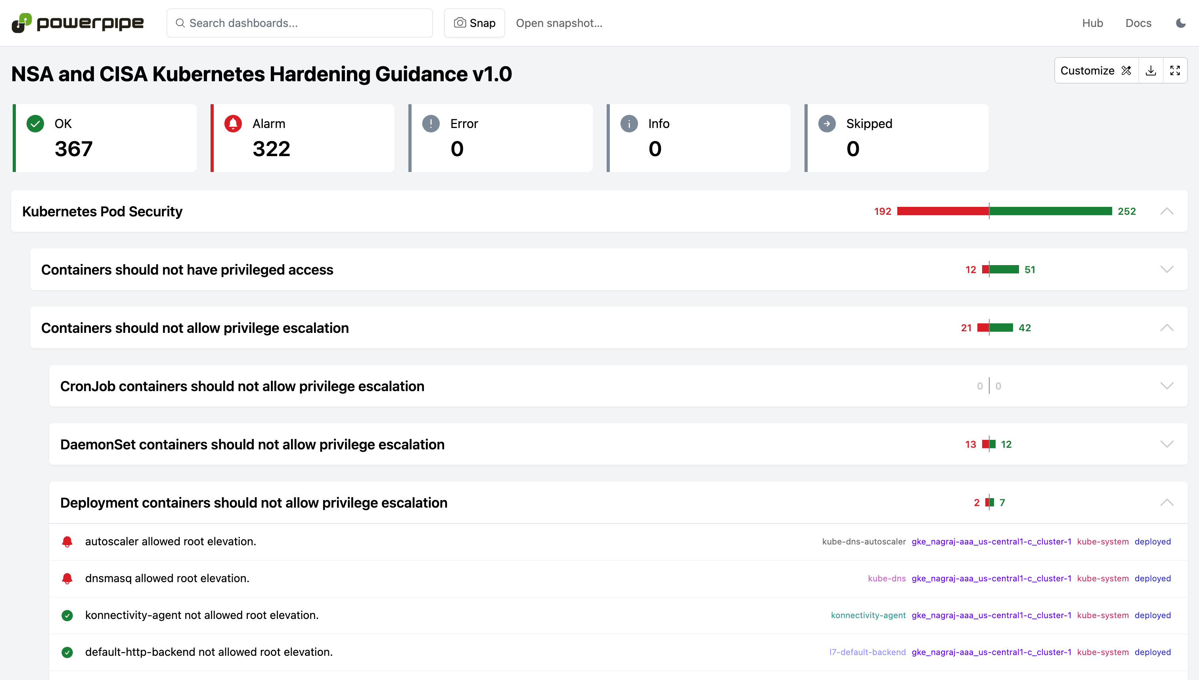The image size is (1199, 680).
Task: Click alarm bell icon for autoscaler row
Action: point(67,542)
